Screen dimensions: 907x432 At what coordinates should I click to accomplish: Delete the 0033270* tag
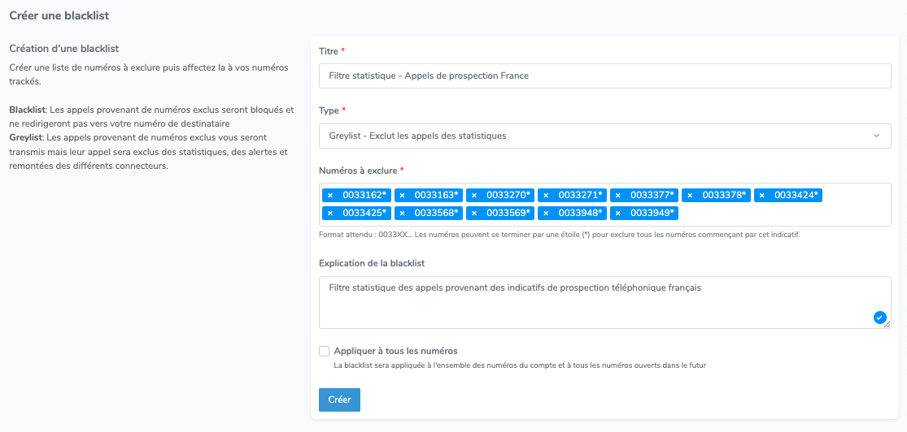click(473, 195)
